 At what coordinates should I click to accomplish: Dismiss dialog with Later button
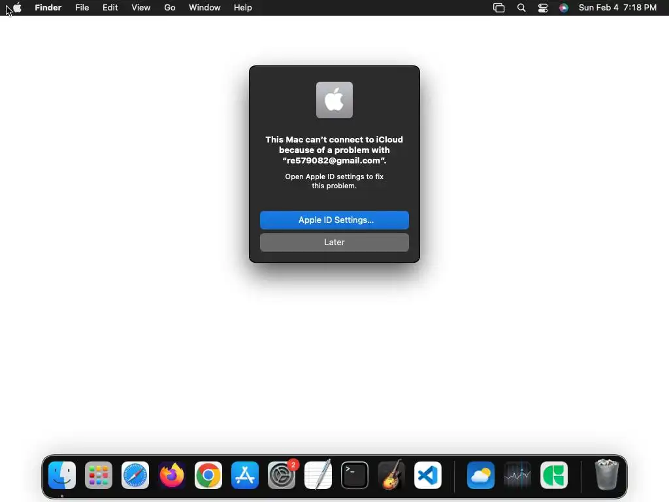[x=334, y=243]
